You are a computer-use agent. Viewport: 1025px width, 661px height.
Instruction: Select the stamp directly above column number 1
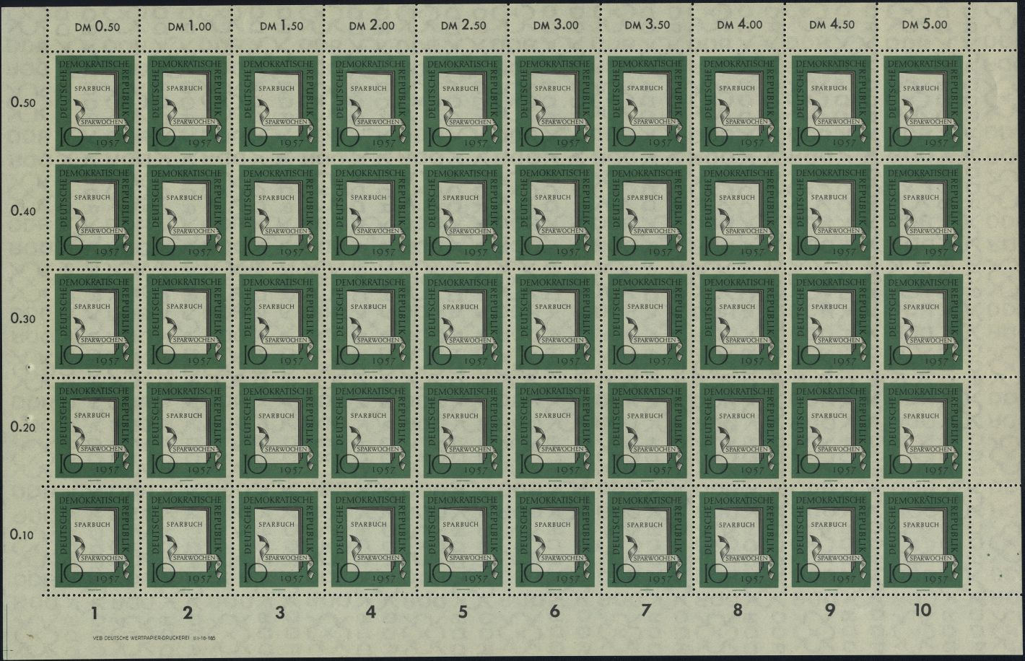[x=96, y=539]
